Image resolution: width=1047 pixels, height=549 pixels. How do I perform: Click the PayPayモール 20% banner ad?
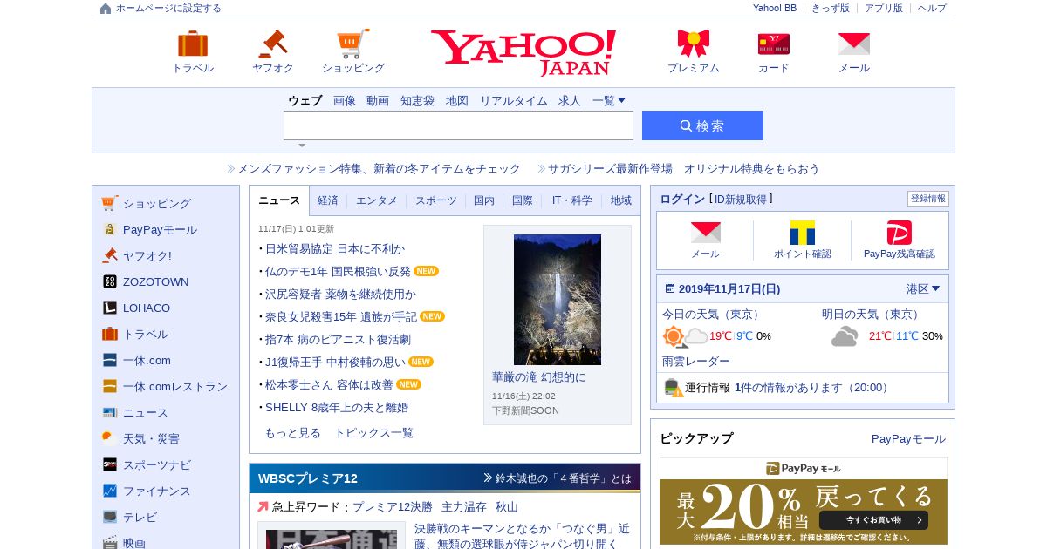[804, 501]
